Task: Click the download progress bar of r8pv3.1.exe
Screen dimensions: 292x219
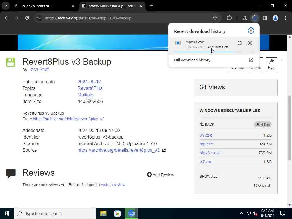Action: coord(214,52)
